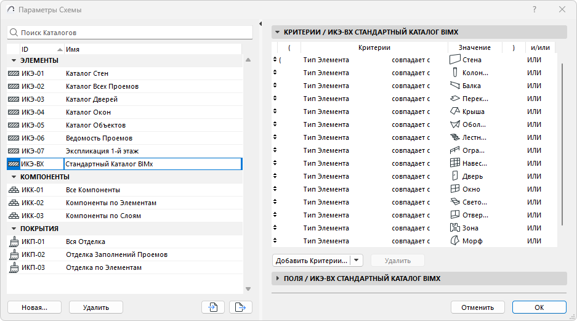Open the Добавить Критерии dropdown arrow
This screenshot has width=577, height=321.
click(x=357, y=261)
